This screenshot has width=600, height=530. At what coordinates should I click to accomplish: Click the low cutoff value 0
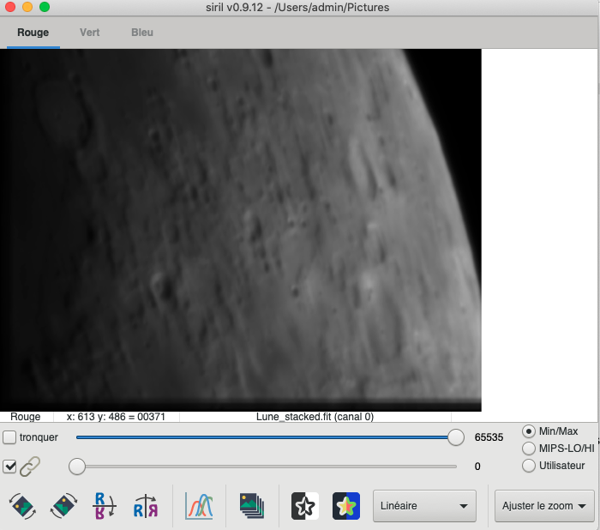pos(477,467)
